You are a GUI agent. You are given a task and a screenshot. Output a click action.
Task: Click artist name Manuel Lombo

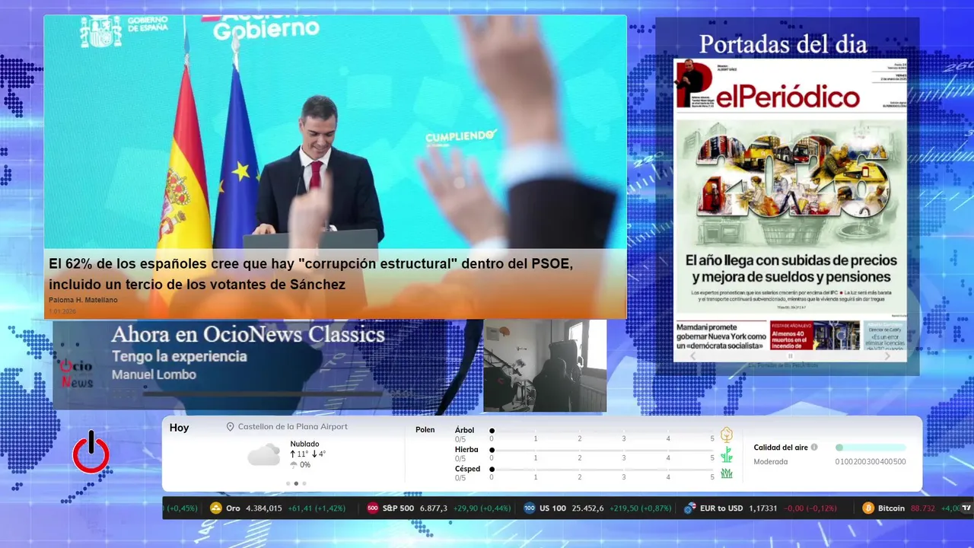click(154, 374)
